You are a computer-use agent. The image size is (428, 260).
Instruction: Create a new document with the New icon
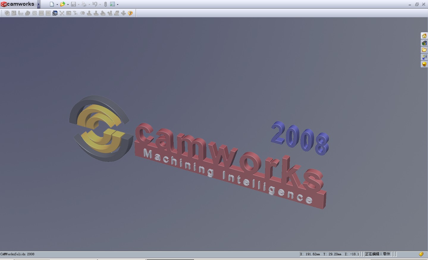[x=52, y=4]
